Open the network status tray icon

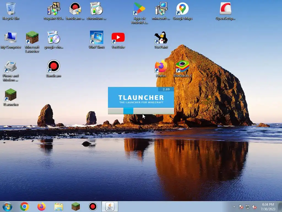(248, 207)
